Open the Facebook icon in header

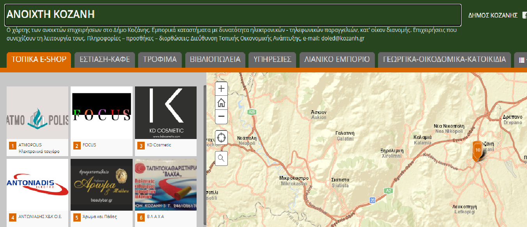[525, 15]
